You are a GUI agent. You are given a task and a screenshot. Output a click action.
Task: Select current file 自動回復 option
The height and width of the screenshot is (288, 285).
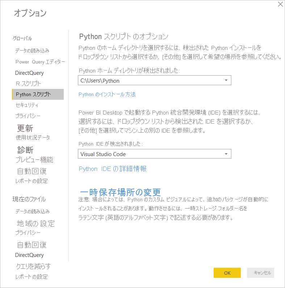[x=32, y=245]
